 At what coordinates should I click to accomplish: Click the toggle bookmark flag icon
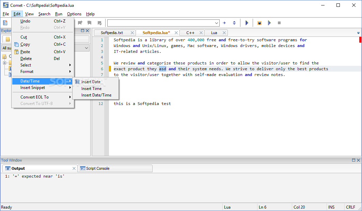[x=80, y=22]
